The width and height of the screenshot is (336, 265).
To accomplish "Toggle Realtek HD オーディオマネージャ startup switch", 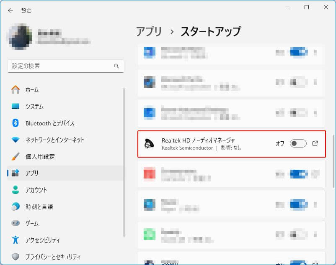I will [298, 143].
